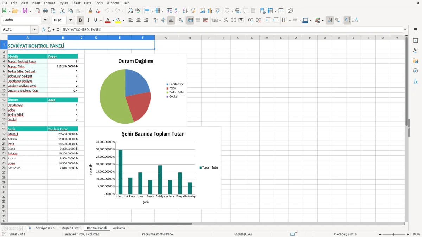Toggle Align Bottom button
The height and width of the screenshot is (237, 422).
click(171, 20)
